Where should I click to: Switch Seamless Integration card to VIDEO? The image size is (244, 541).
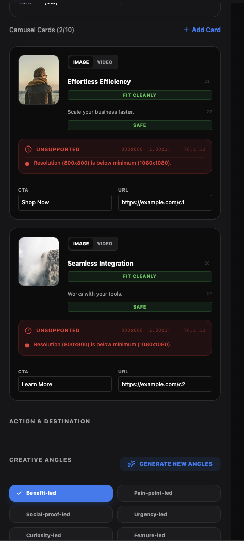click(x=105, y=244)
